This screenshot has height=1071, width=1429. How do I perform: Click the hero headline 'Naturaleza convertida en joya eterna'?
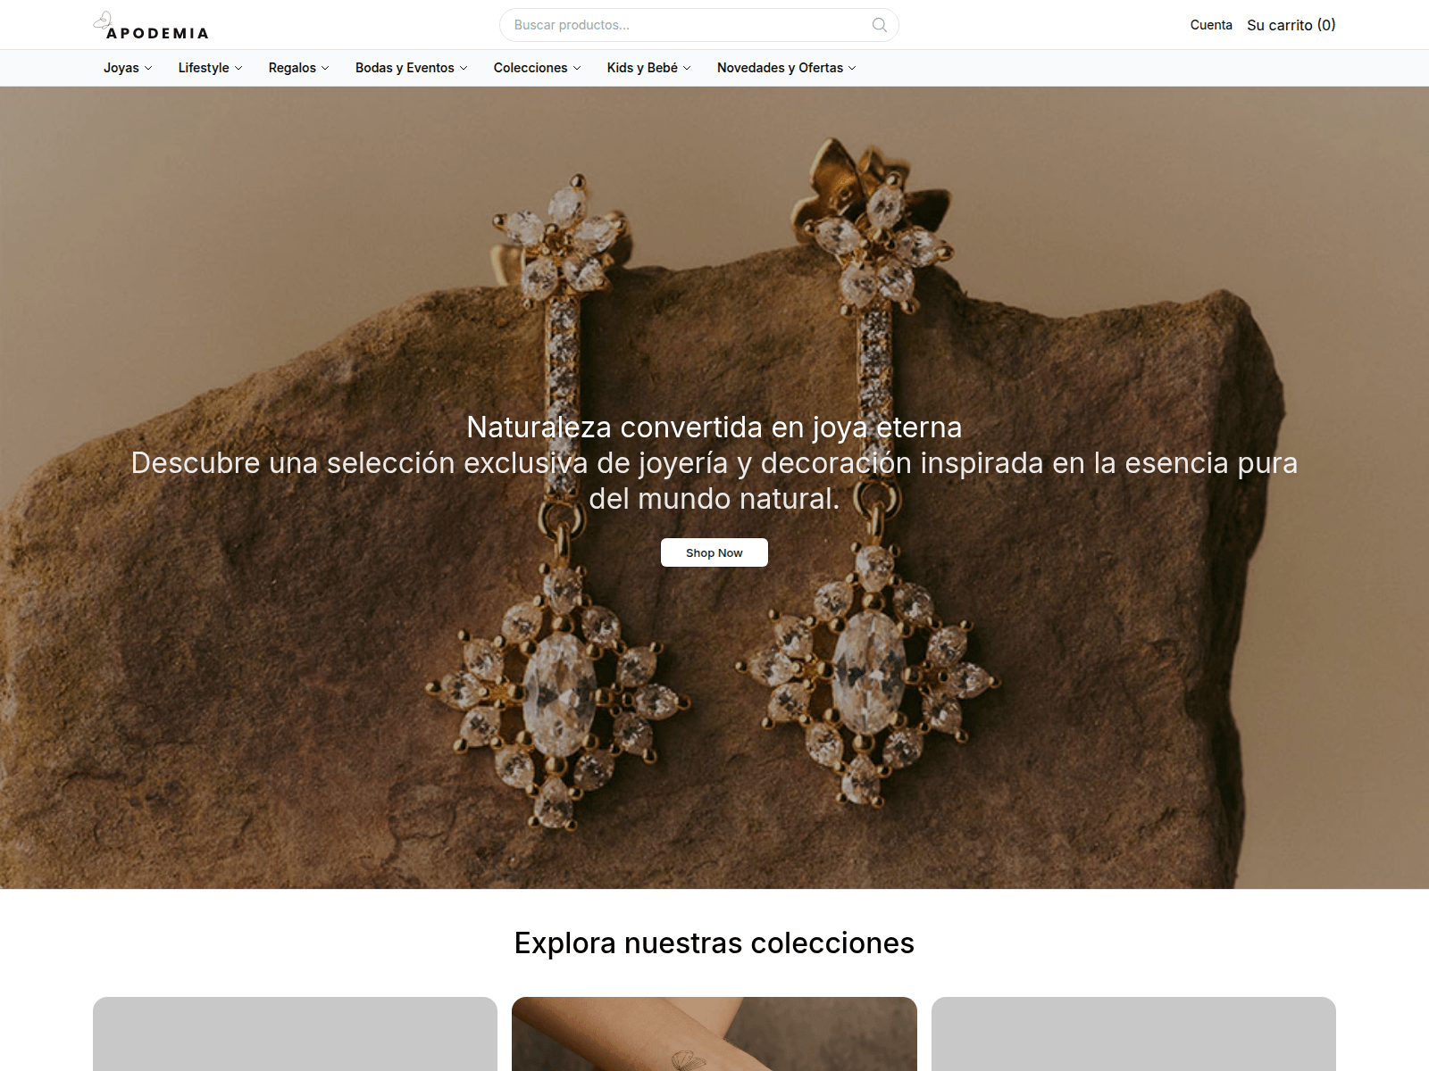tap(714, 428)
